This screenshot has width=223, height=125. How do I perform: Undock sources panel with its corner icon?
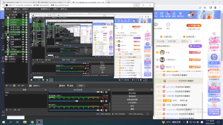pyautogui.click(x=26, y=12)
